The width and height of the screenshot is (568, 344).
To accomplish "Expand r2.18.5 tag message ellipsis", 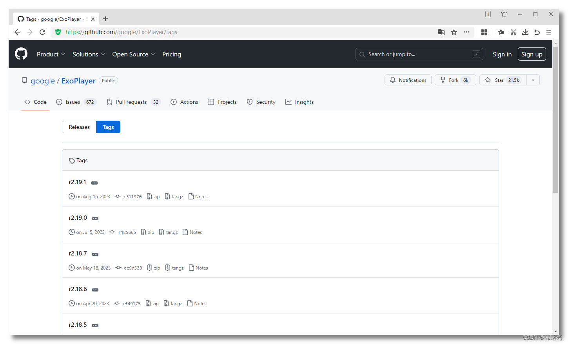I will 95,326.
